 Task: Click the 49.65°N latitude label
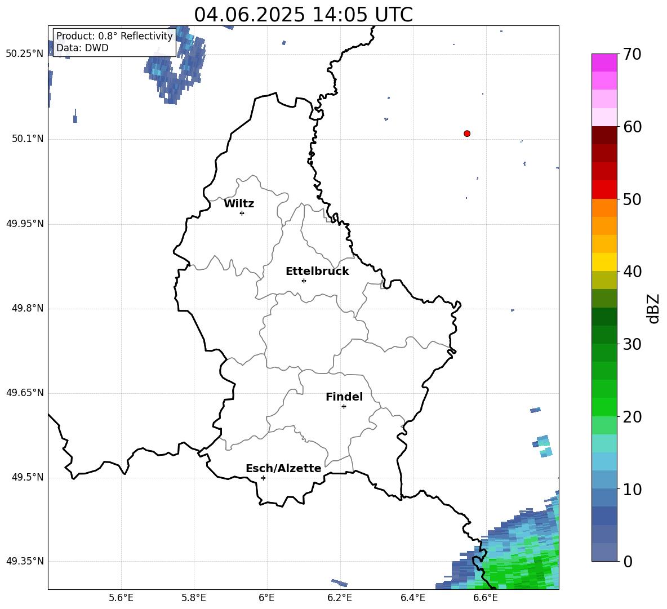tap(25, 393)
